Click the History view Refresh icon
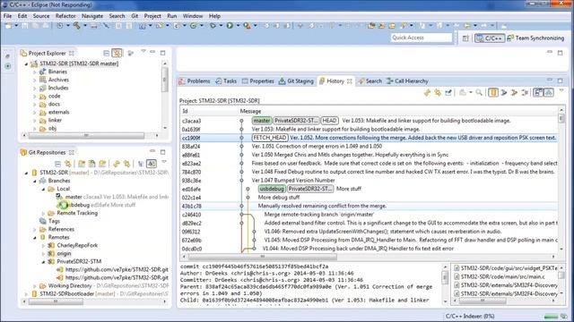 [x=427, y=92]
